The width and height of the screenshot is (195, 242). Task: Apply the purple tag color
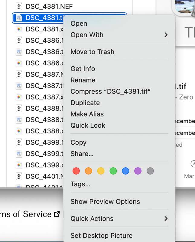(x=138, y=171)
